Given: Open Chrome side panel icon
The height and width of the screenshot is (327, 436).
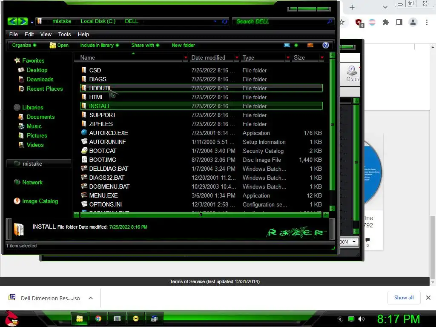Looking at the screenshot, I should [x=399, y=22].
